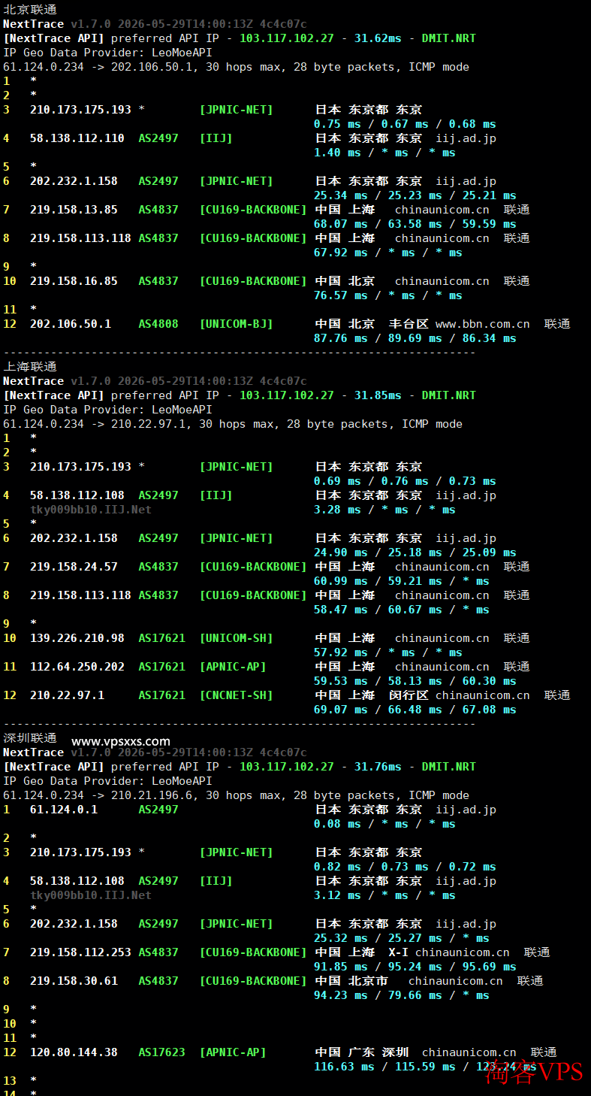Select latency 68.07 ms / 63.58 ms / 59.59 ms
The width and height of the screenshot is (591, 1096).
click(x=415, y=224)
